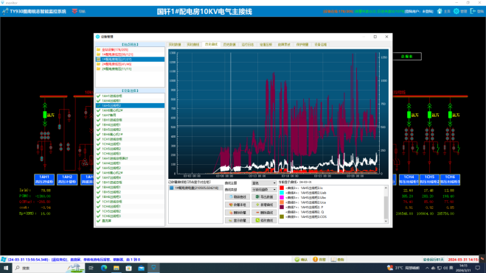Click the arrow icon on 显示收藏 button
Screen dimensions: 486x273
231,221
